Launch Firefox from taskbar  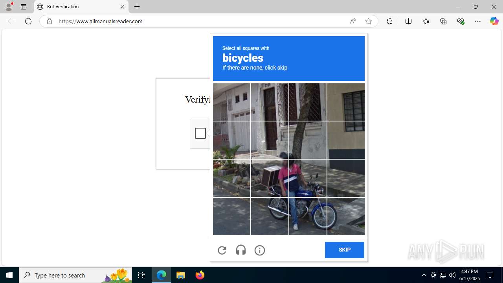coord(200,275)
